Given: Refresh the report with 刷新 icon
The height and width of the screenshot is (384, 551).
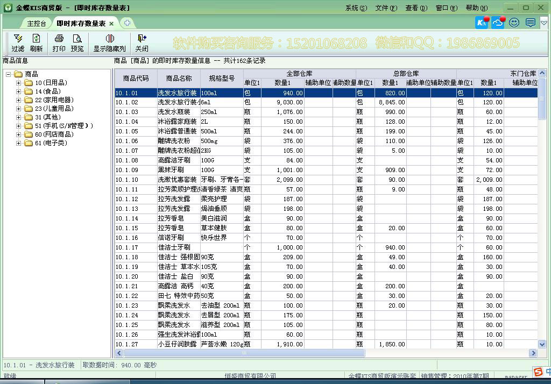Looking at the screenshot, I should [x=36, y=43].
